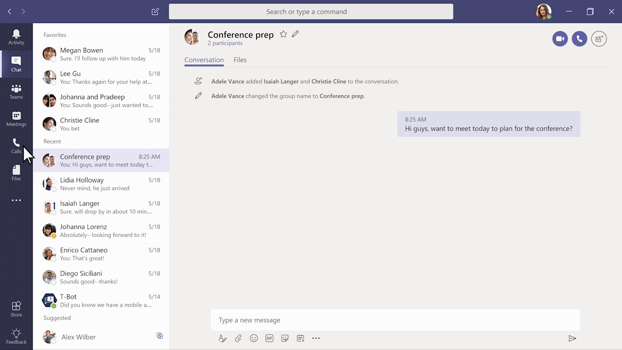622x350 pixels.
Task: Open the emoji picker
Action: tap(254, 338)
